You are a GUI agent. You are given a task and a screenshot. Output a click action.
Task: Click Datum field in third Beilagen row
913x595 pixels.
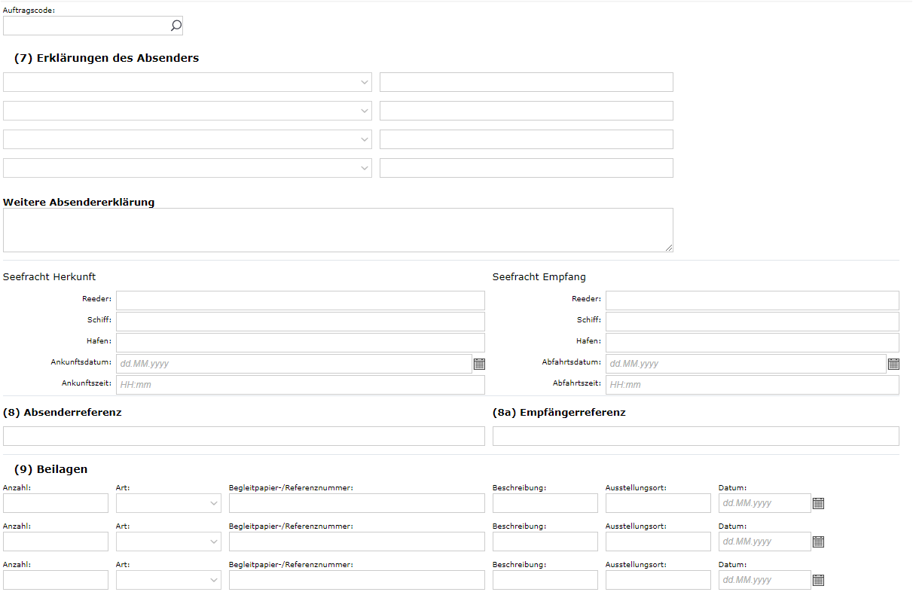click(765, 580)
